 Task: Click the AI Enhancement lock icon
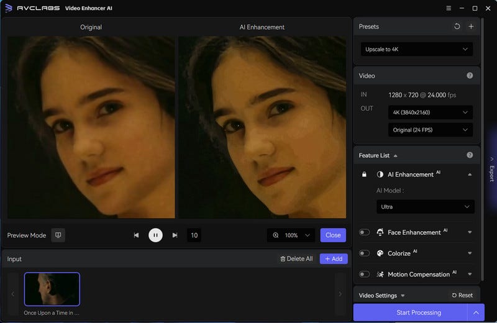[x=364, y=175]
